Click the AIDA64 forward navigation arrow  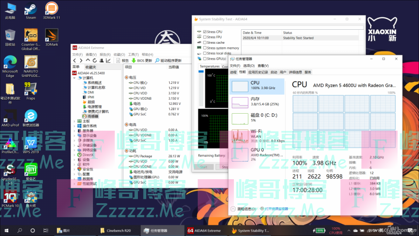(81, 60)
